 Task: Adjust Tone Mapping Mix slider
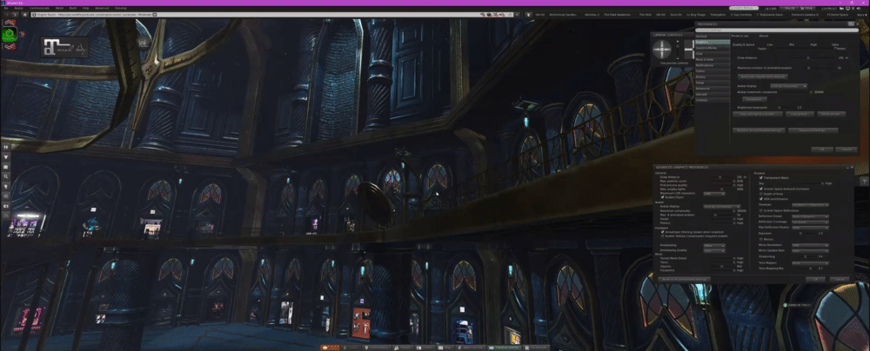[807, 268]
